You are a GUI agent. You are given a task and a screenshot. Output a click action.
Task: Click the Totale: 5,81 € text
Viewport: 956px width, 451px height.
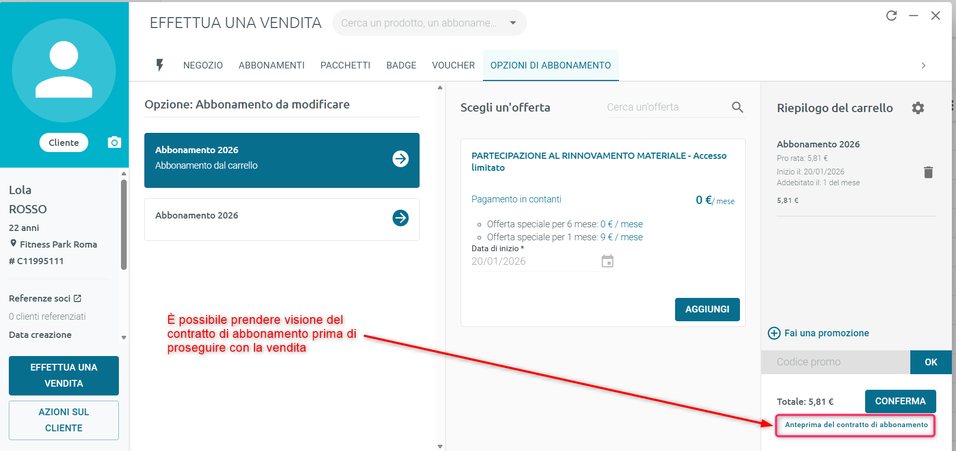pos(805,402)
